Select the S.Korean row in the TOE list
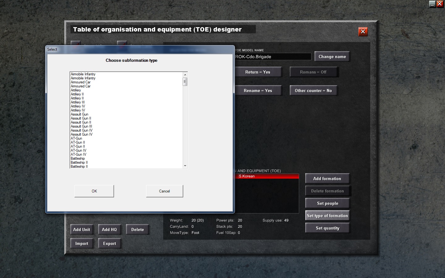The height and width of the screenshot is (278, 445). (x=266, y=176)
